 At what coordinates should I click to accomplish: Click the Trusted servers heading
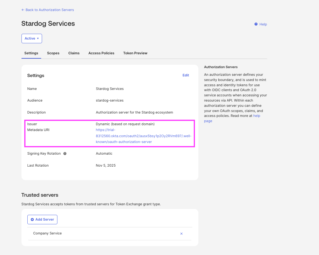click(40, 195)
